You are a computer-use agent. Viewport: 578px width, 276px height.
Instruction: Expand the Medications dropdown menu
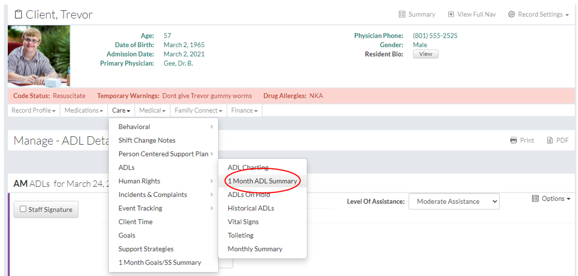pos(84,111)
